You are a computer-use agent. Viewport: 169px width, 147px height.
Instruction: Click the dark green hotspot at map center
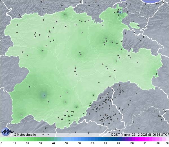tap(80, 53)
